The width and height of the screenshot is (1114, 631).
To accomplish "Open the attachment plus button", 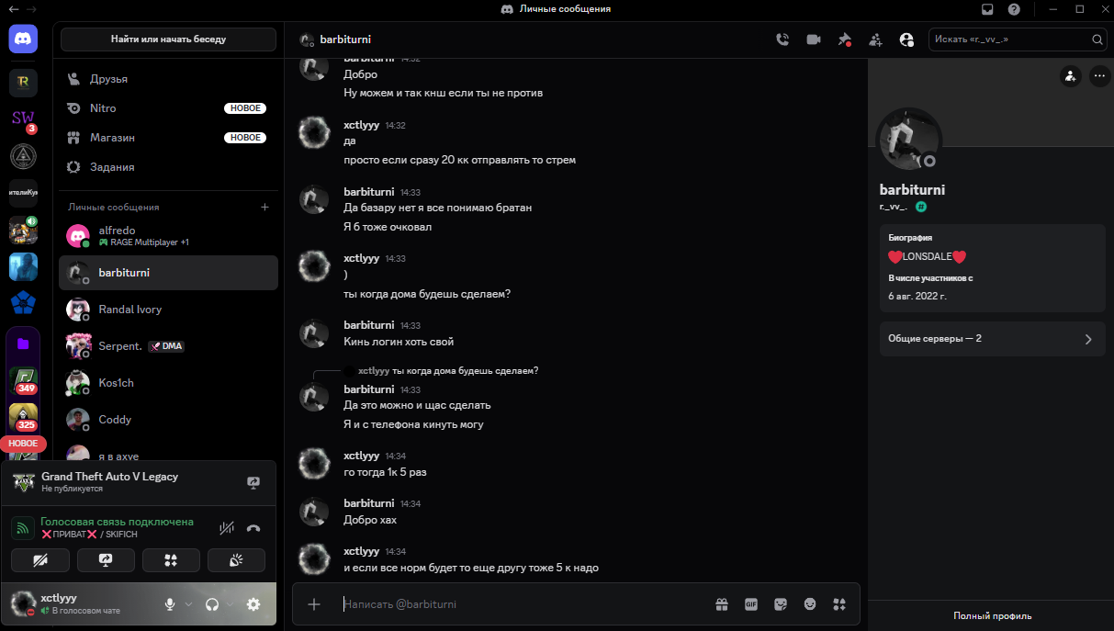I will (314, 603).
